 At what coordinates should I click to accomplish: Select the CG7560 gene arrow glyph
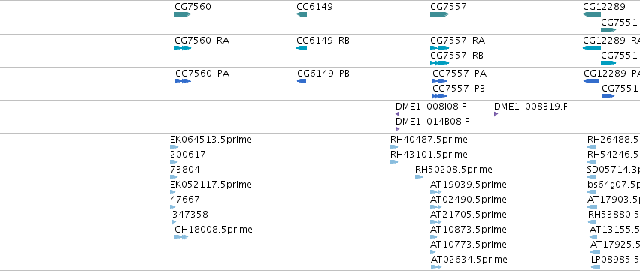[x=183, y=14]
